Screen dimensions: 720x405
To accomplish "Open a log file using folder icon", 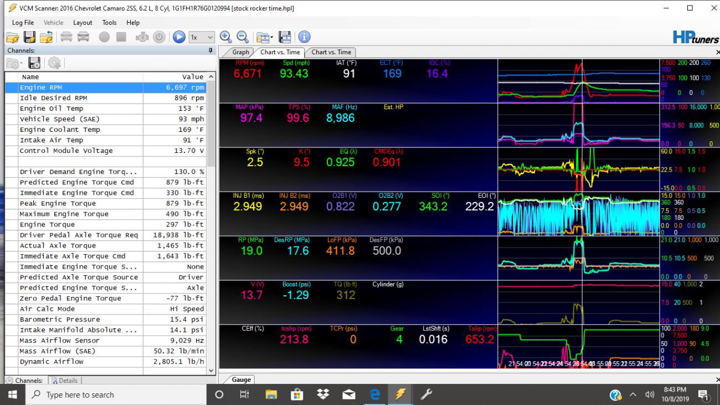I will coord(12,37).
